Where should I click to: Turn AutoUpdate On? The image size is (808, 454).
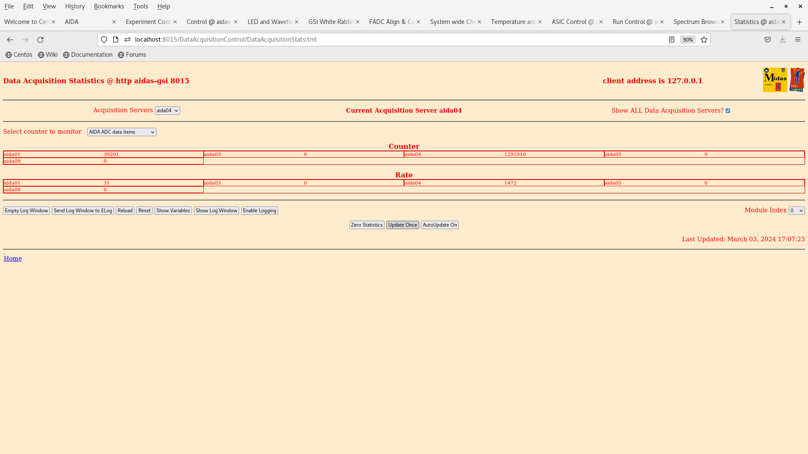point(439,225)
